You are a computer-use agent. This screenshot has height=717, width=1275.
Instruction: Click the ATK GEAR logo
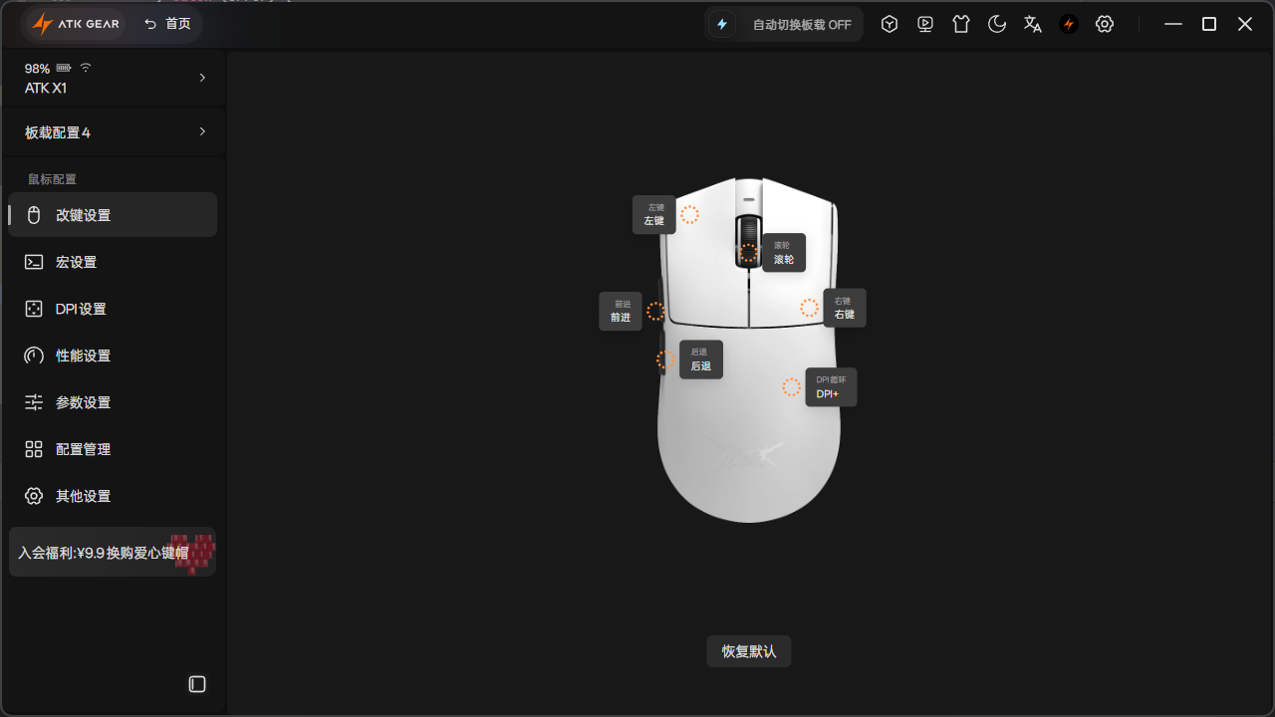[x=76, y=24]
